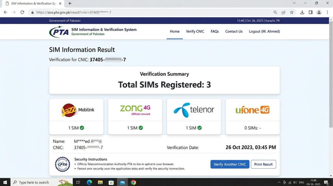Click the Print Result button

pos(263,164)
